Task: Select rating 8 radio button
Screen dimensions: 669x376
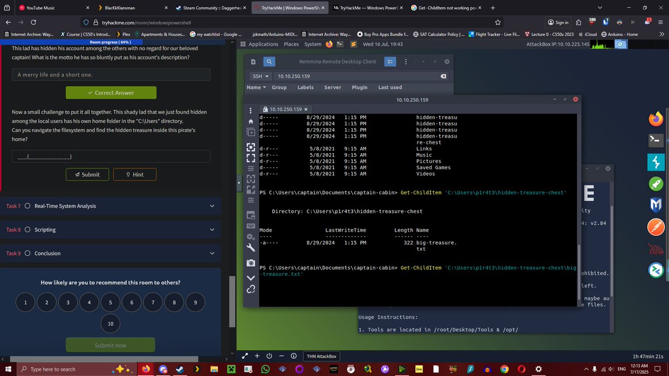Action: point(174,302)
